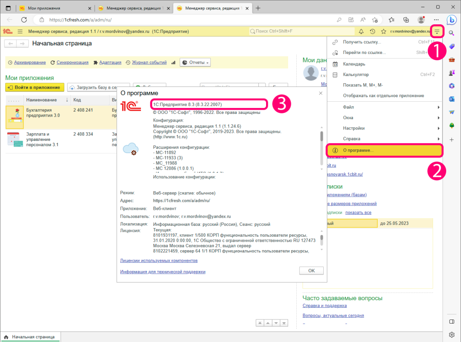Open the service and settings menu button

click(x=437, y=31)
